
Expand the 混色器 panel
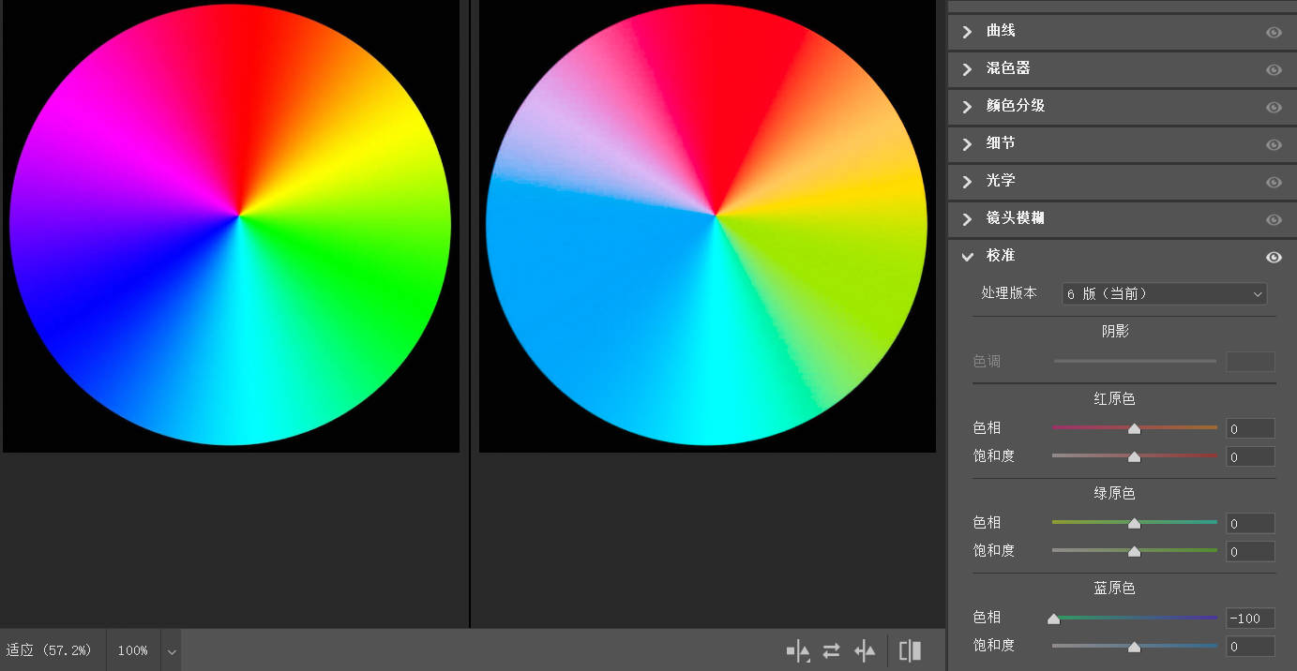[968, 69]
